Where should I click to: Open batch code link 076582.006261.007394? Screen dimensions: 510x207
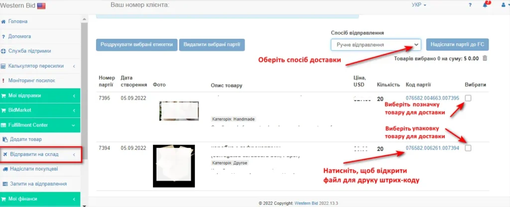pos(433,148)
